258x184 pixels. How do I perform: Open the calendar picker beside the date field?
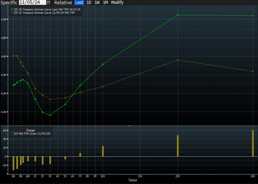point(48,2)
